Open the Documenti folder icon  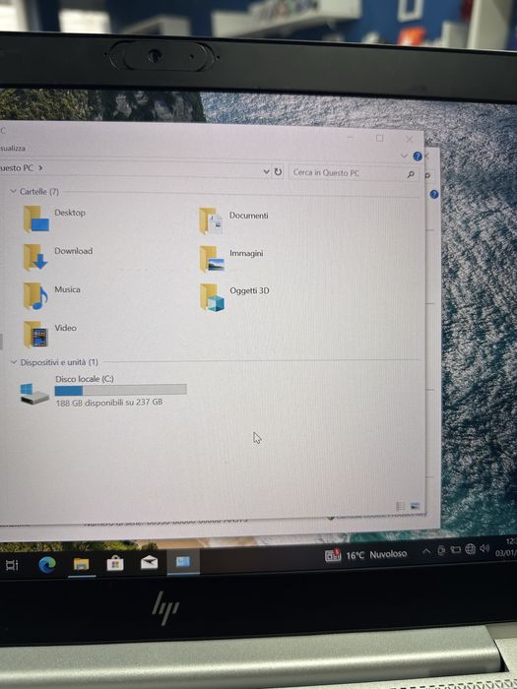click(x=211, y=220)
